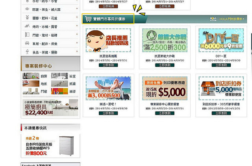Click 立即索取 under 到店折扣券 coupon
The height and width of the screenshot is (166, 252).
(221, 113)
